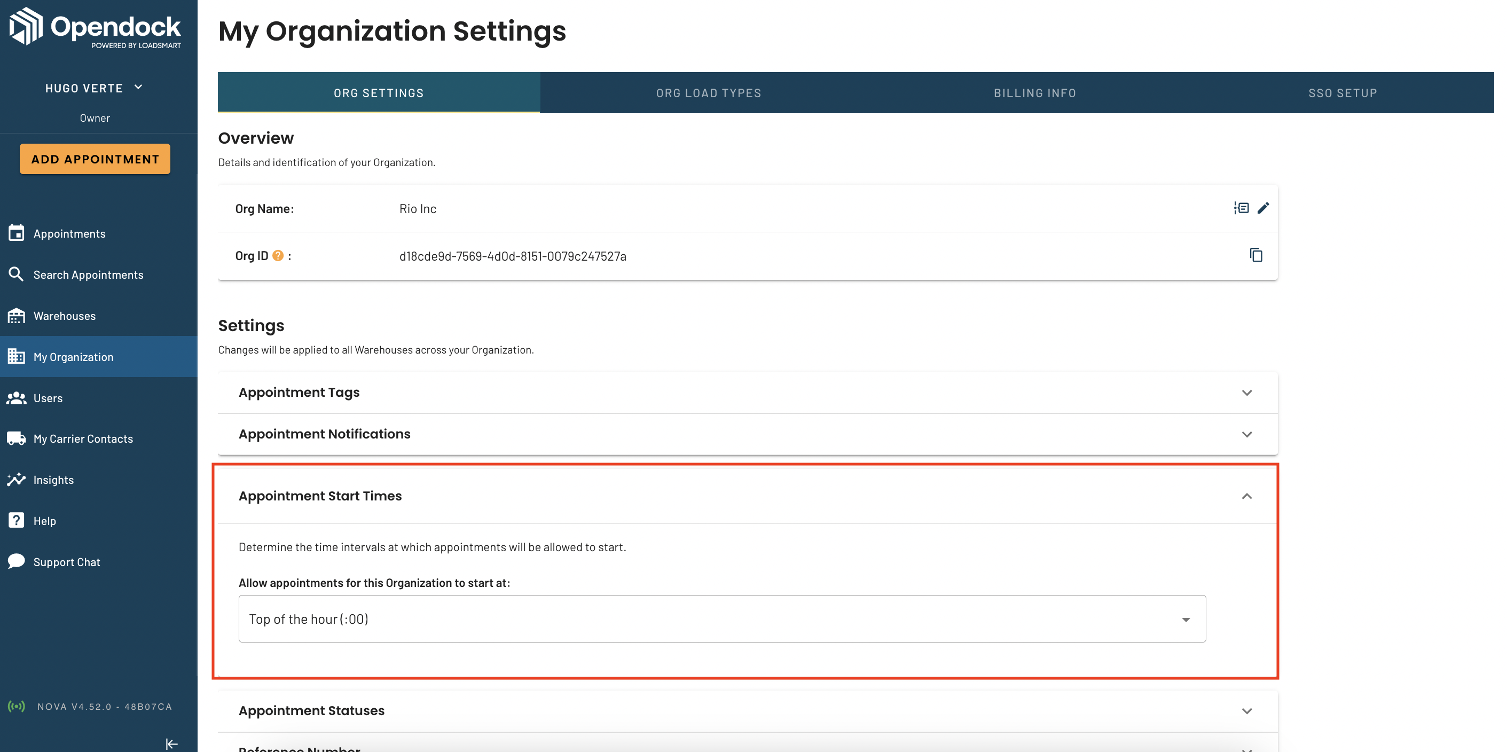Click the Owner role label
The image size is (1507, 752).
click(95, 117)
